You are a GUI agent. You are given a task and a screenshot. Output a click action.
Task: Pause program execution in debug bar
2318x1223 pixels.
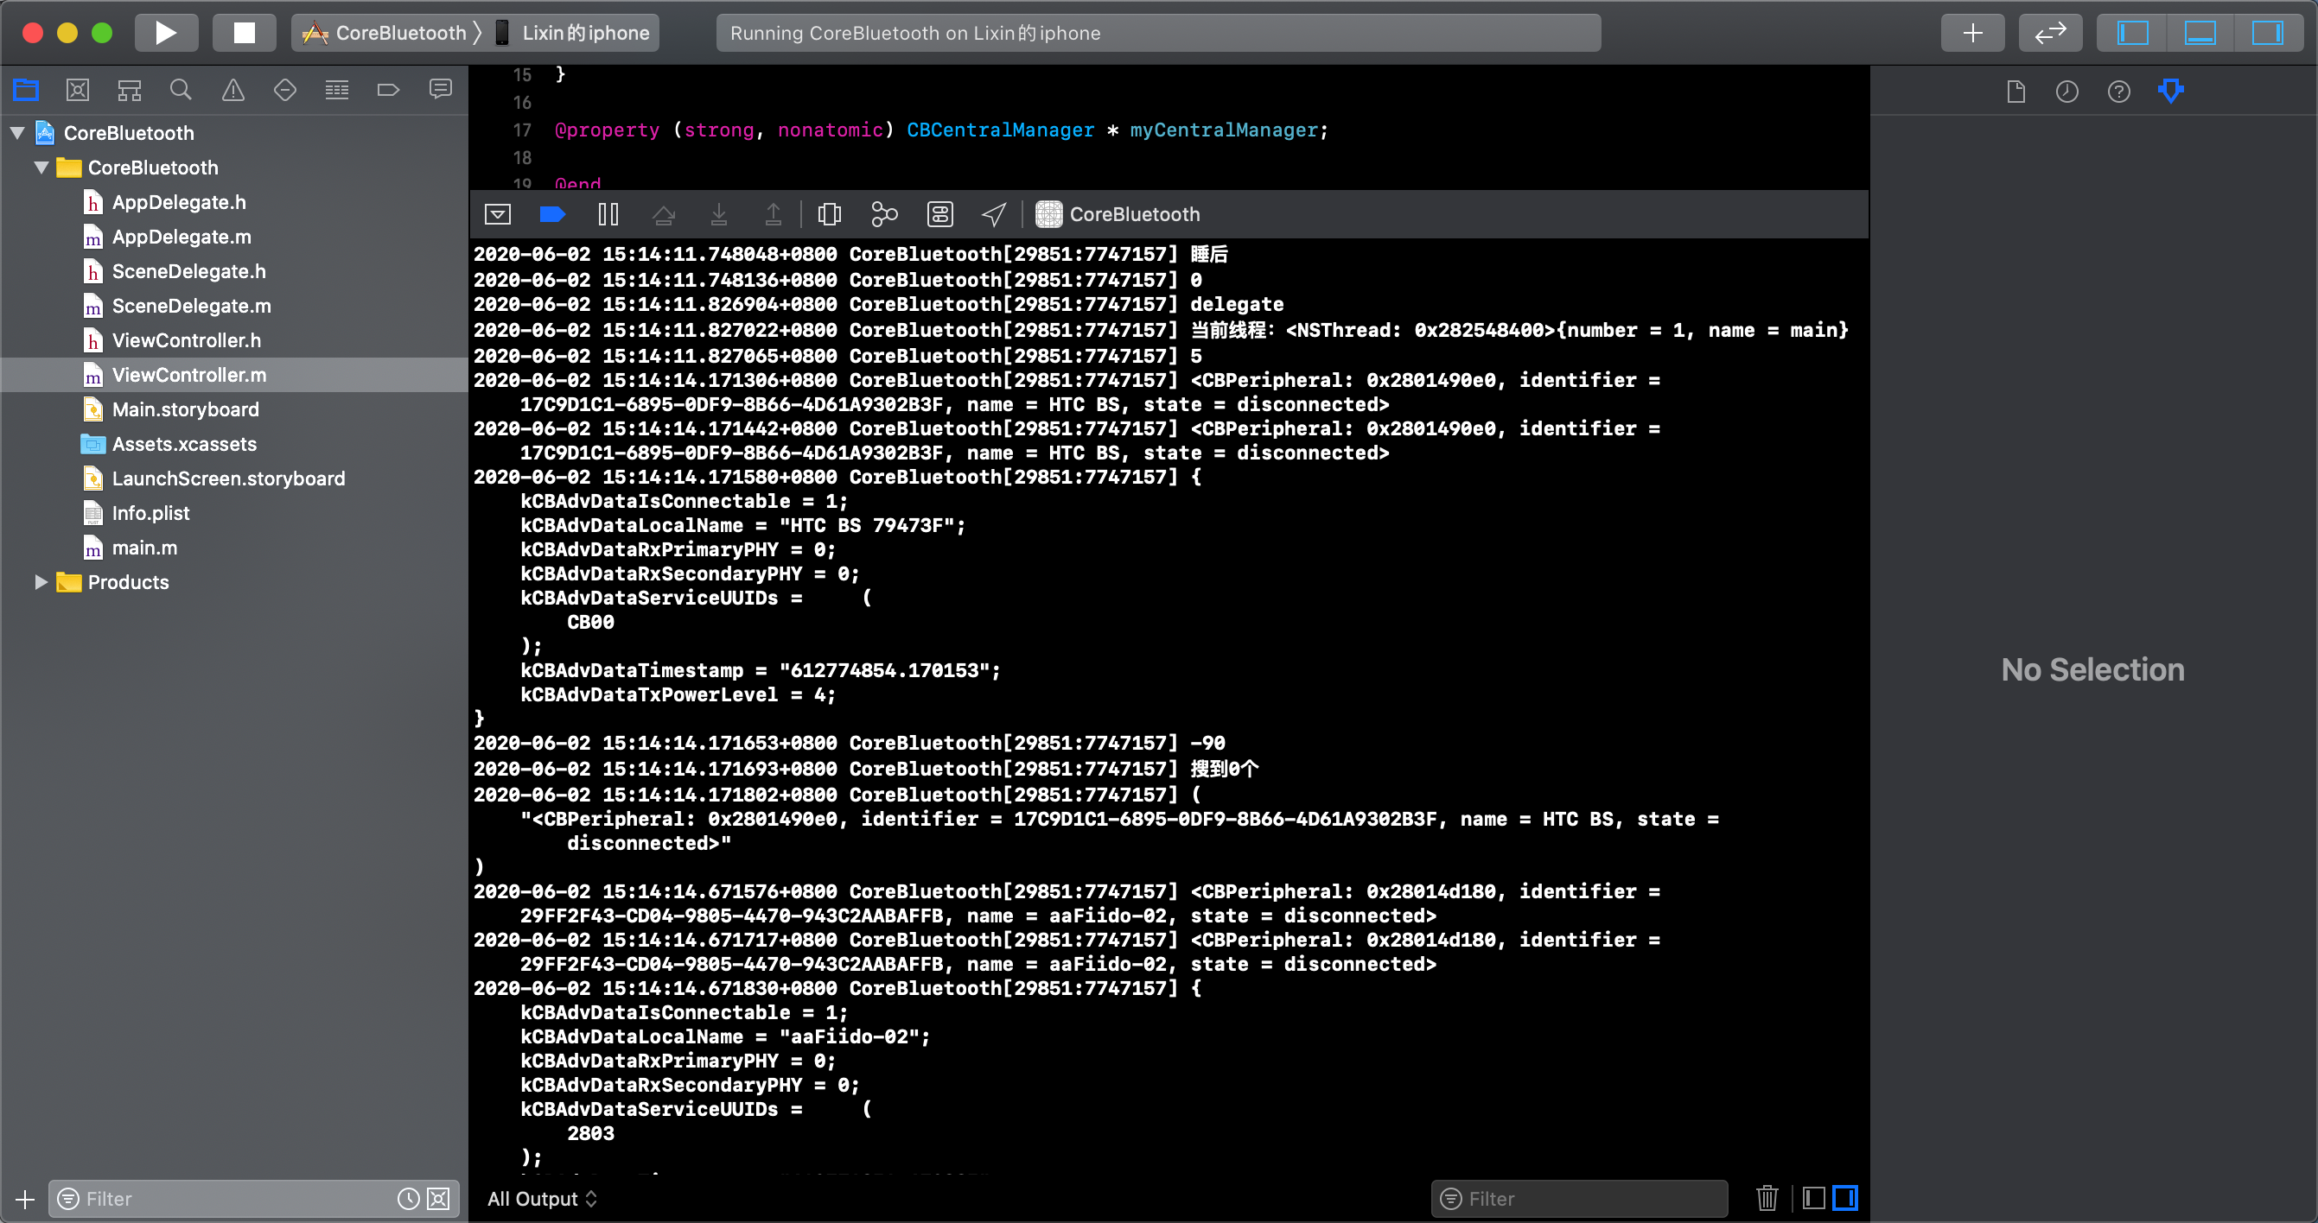pyautogui.click(x=608, y=214)
